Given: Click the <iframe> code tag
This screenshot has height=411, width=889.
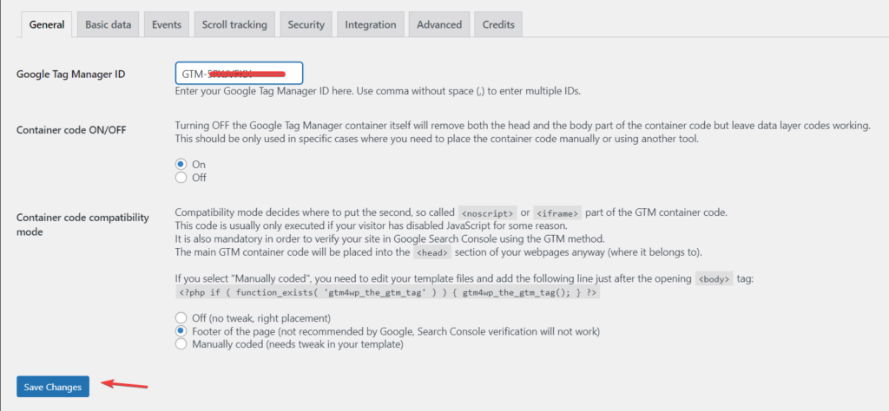Looking at the screenshot, I should [557, 213].
